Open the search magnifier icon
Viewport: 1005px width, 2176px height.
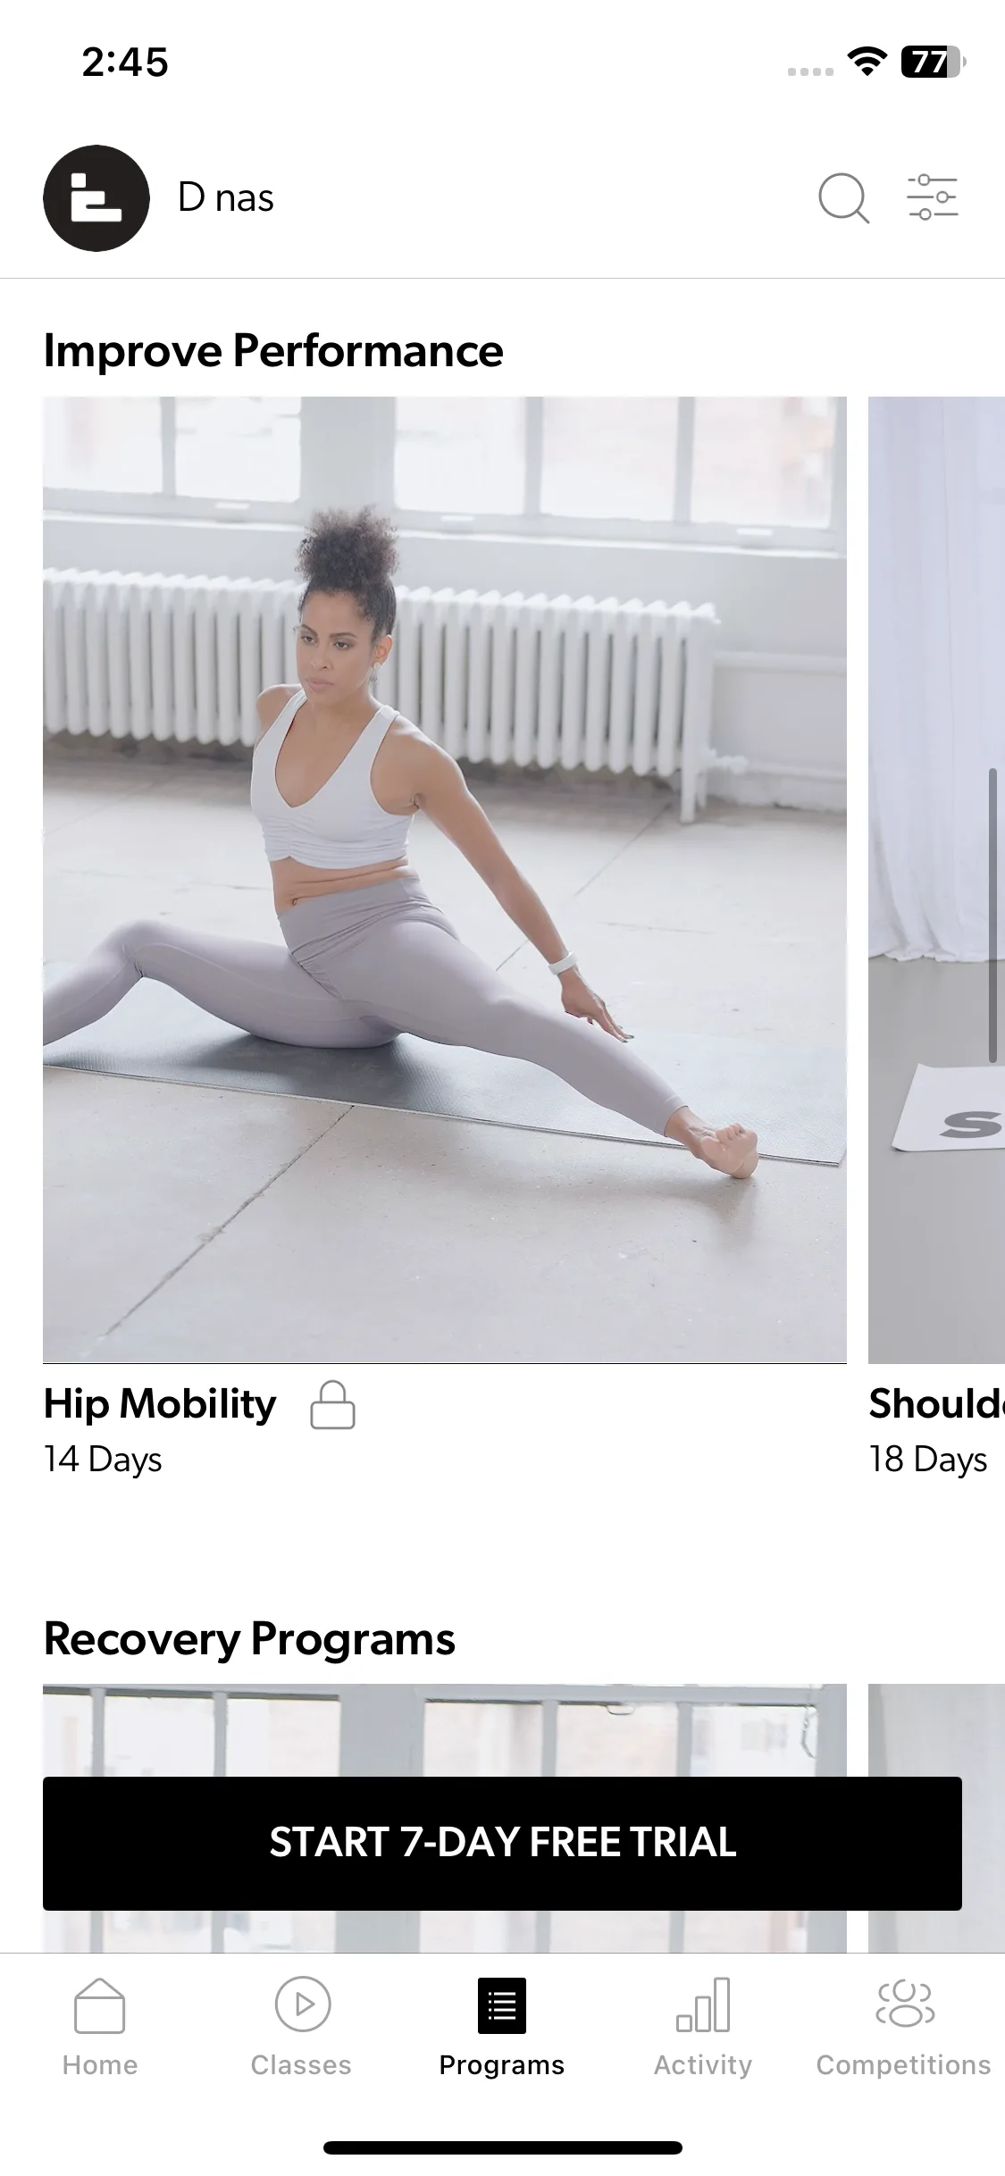[843, 197]
